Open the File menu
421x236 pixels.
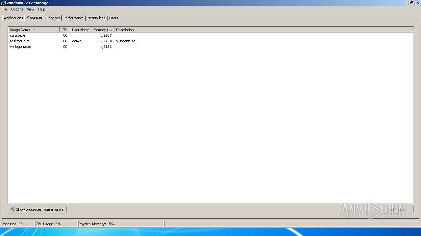pyautogui.click(x=4, y=9)
